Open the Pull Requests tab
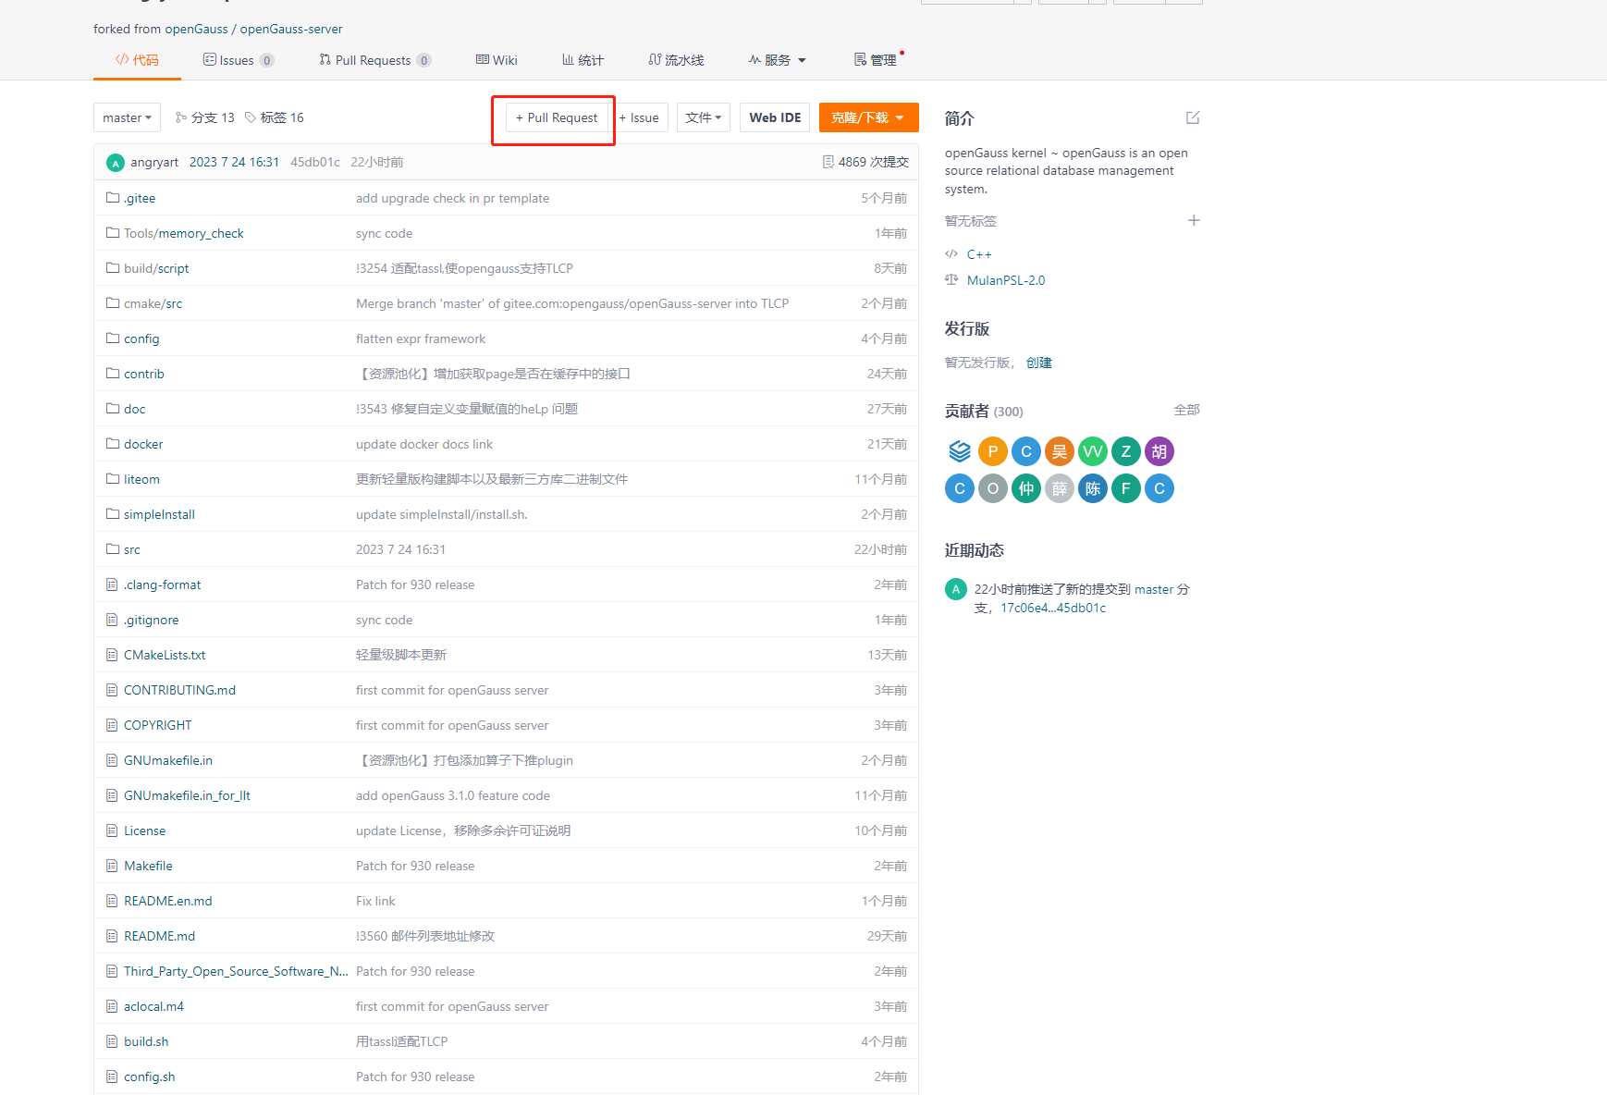This screenshot has width=1607, height=1095. coord(374,60)
